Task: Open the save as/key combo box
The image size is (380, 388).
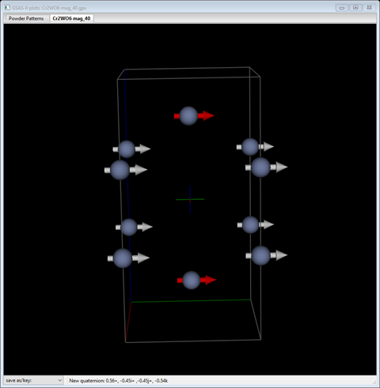Action: [x=33, y=380]
